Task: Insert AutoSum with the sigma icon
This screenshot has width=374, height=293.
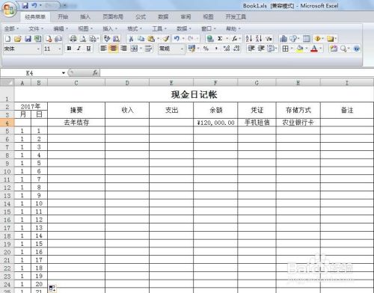Action: pos(220,39)
